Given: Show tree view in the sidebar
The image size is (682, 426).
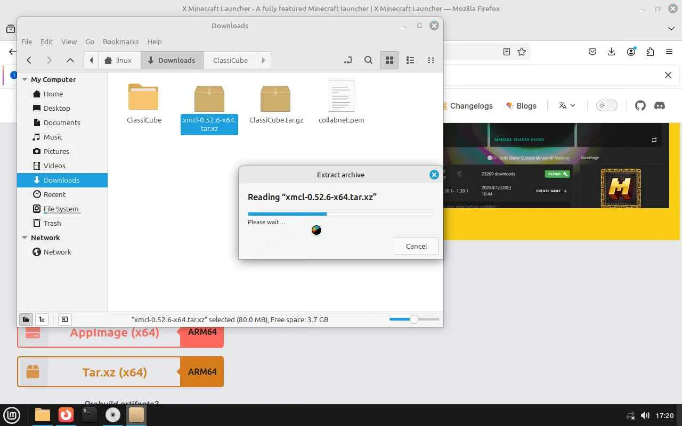Looking at the screenshot, I should (42, 319).
